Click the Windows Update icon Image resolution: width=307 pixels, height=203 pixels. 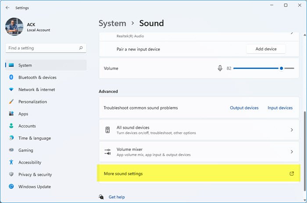pos(11,187)
